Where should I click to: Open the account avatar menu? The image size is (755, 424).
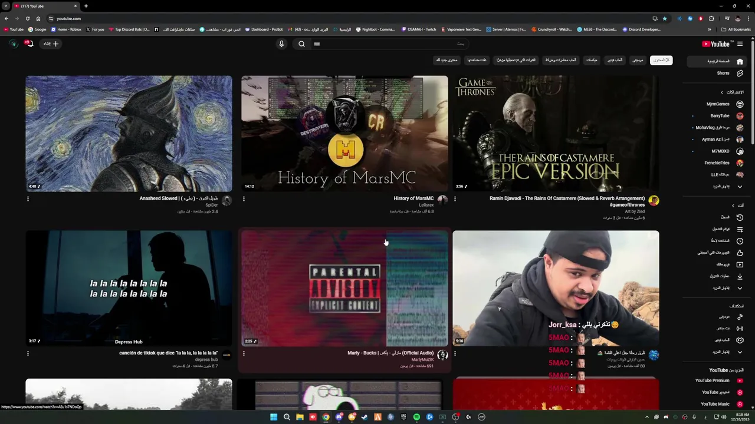[x=14, y=44]
